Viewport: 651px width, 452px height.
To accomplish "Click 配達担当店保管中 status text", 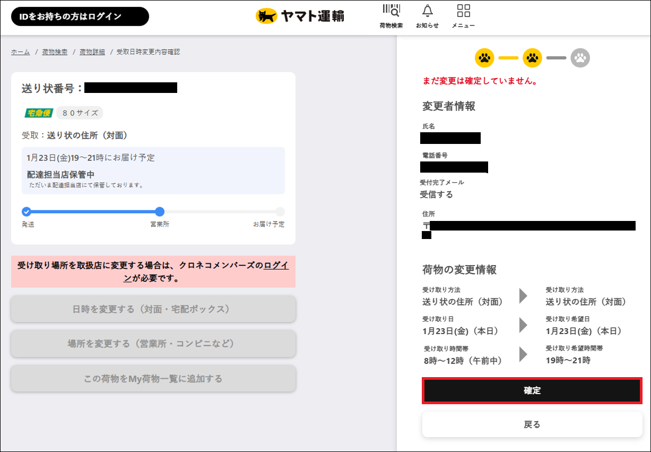I will click(60, 174).
